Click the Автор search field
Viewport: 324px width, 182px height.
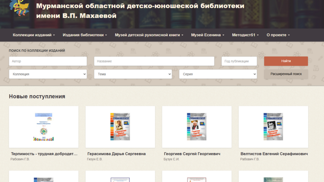tap(48, 61)
